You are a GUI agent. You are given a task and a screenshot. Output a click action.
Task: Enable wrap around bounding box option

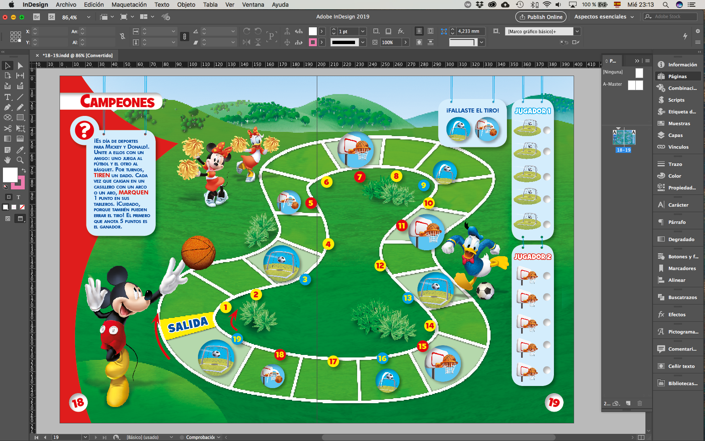(x=431, y=31)
